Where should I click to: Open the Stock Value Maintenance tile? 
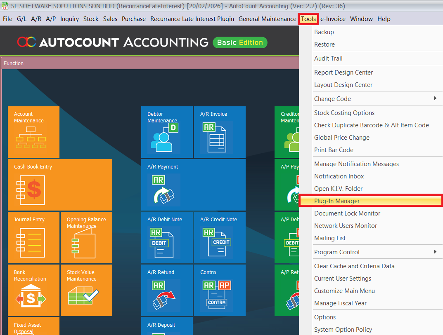pyautogui.click(x=86, y=290)
